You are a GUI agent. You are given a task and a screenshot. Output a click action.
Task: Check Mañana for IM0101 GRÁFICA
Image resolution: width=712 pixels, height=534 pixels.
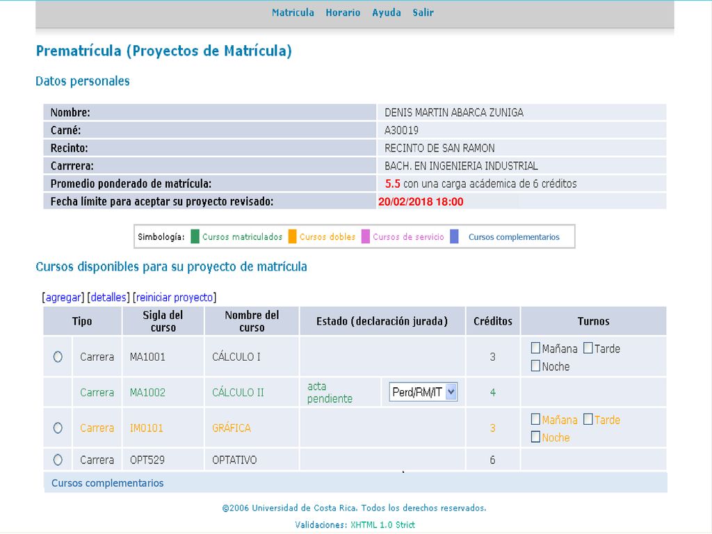536,419
